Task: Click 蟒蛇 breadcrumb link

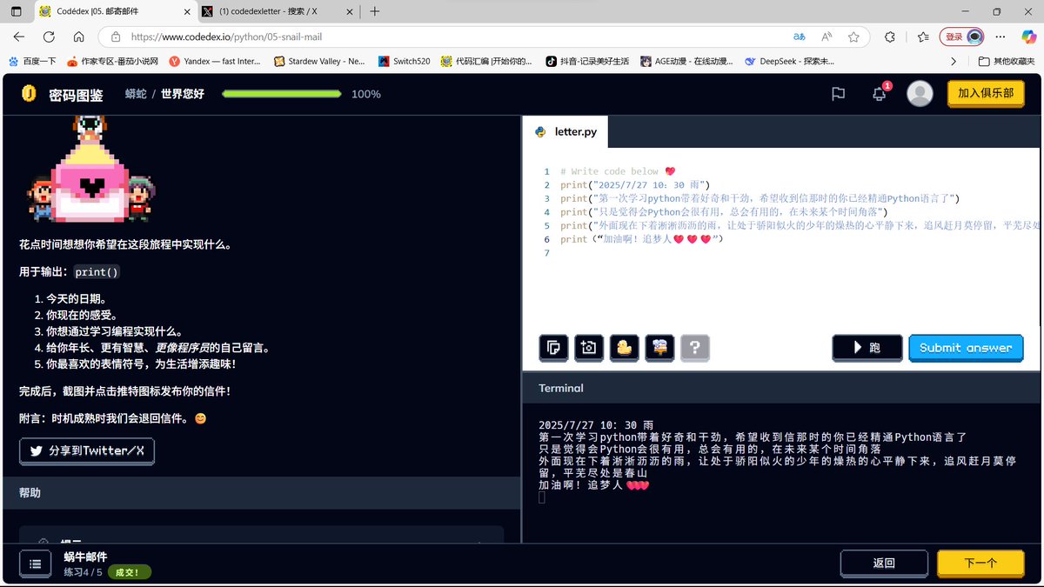Action: point(136,94)
